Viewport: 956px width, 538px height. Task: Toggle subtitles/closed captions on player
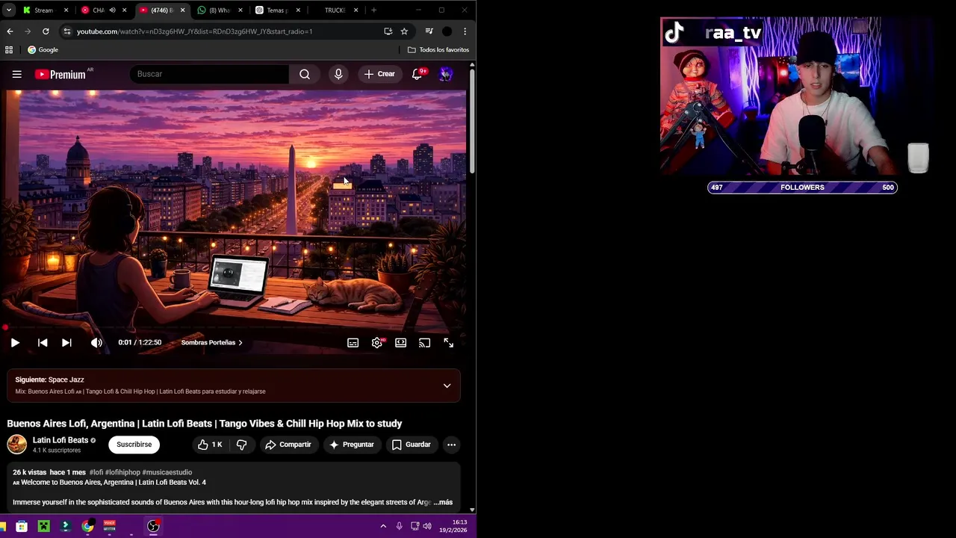(x=353, y=342)
